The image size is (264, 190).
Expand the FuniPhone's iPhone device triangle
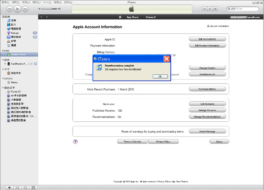click(x=5, y=64)
